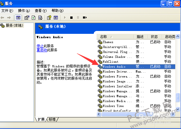Click the vertical scrollbar down arrow

click(178, 109)
